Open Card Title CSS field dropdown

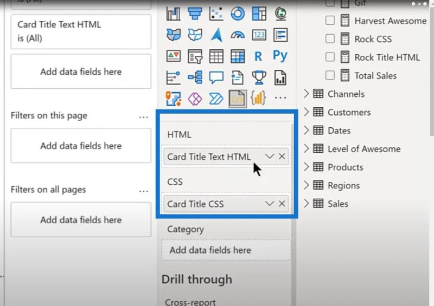pos(269,204)
